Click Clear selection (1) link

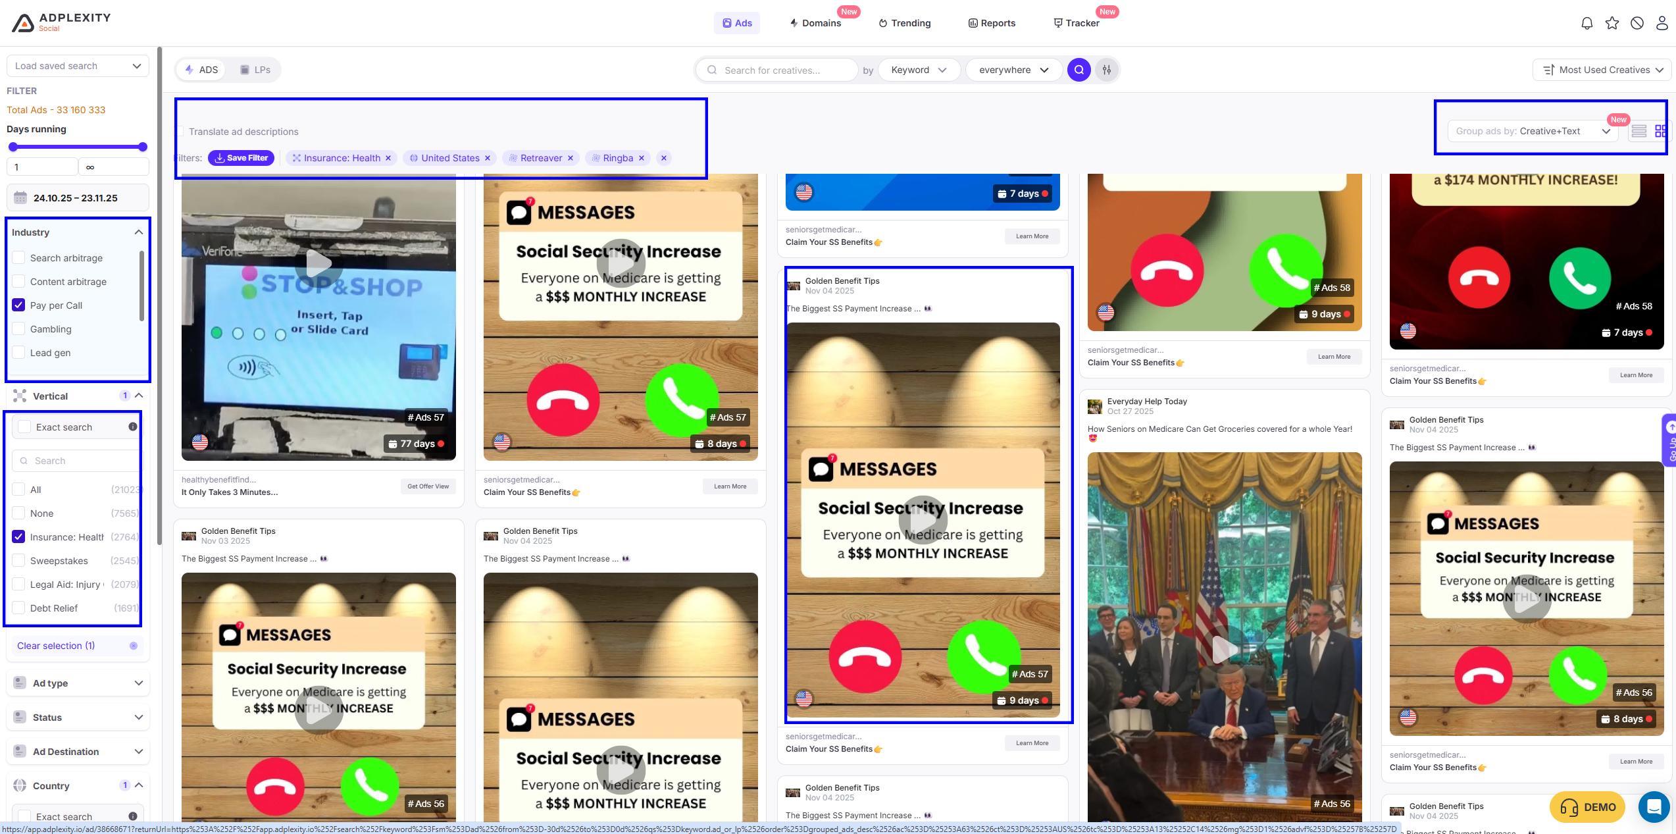pos(56,646)
